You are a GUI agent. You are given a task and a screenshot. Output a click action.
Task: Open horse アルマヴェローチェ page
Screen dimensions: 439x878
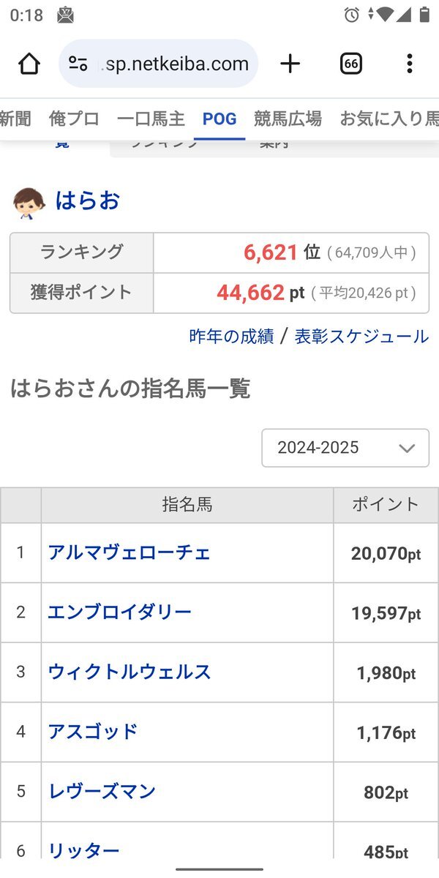(129, 552)
